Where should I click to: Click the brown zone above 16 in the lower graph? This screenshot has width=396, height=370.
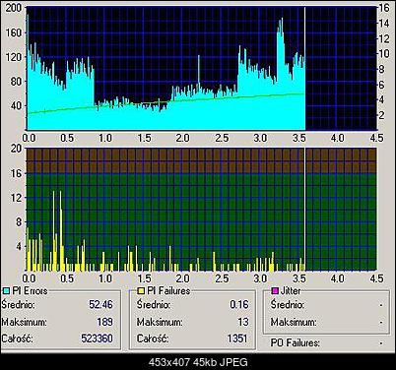click(201, 160)
